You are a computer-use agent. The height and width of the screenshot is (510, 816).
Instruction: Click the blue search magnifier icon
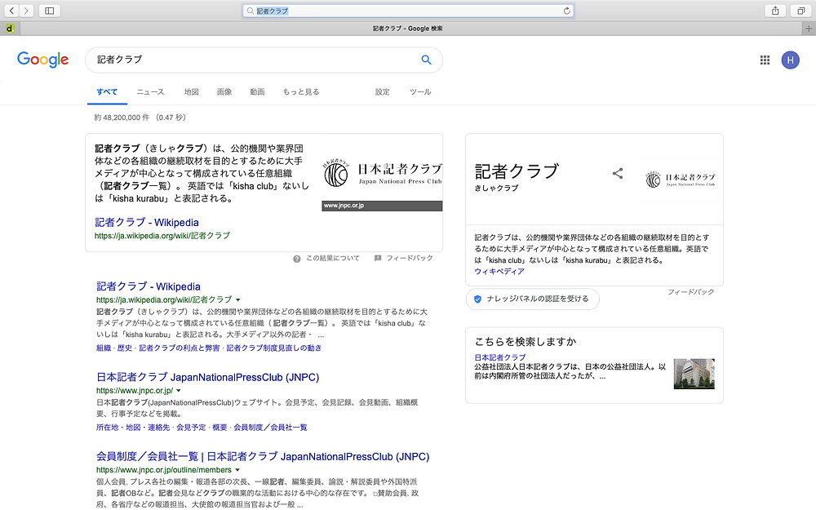tap(426, 60)
